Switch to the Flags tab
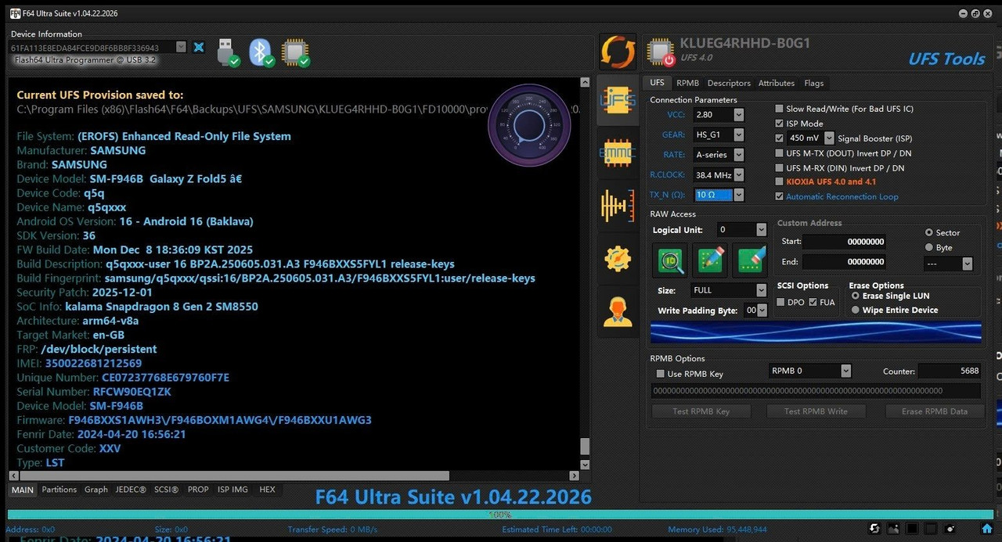This screenshot has height=542, width=1002. (813, 83)
